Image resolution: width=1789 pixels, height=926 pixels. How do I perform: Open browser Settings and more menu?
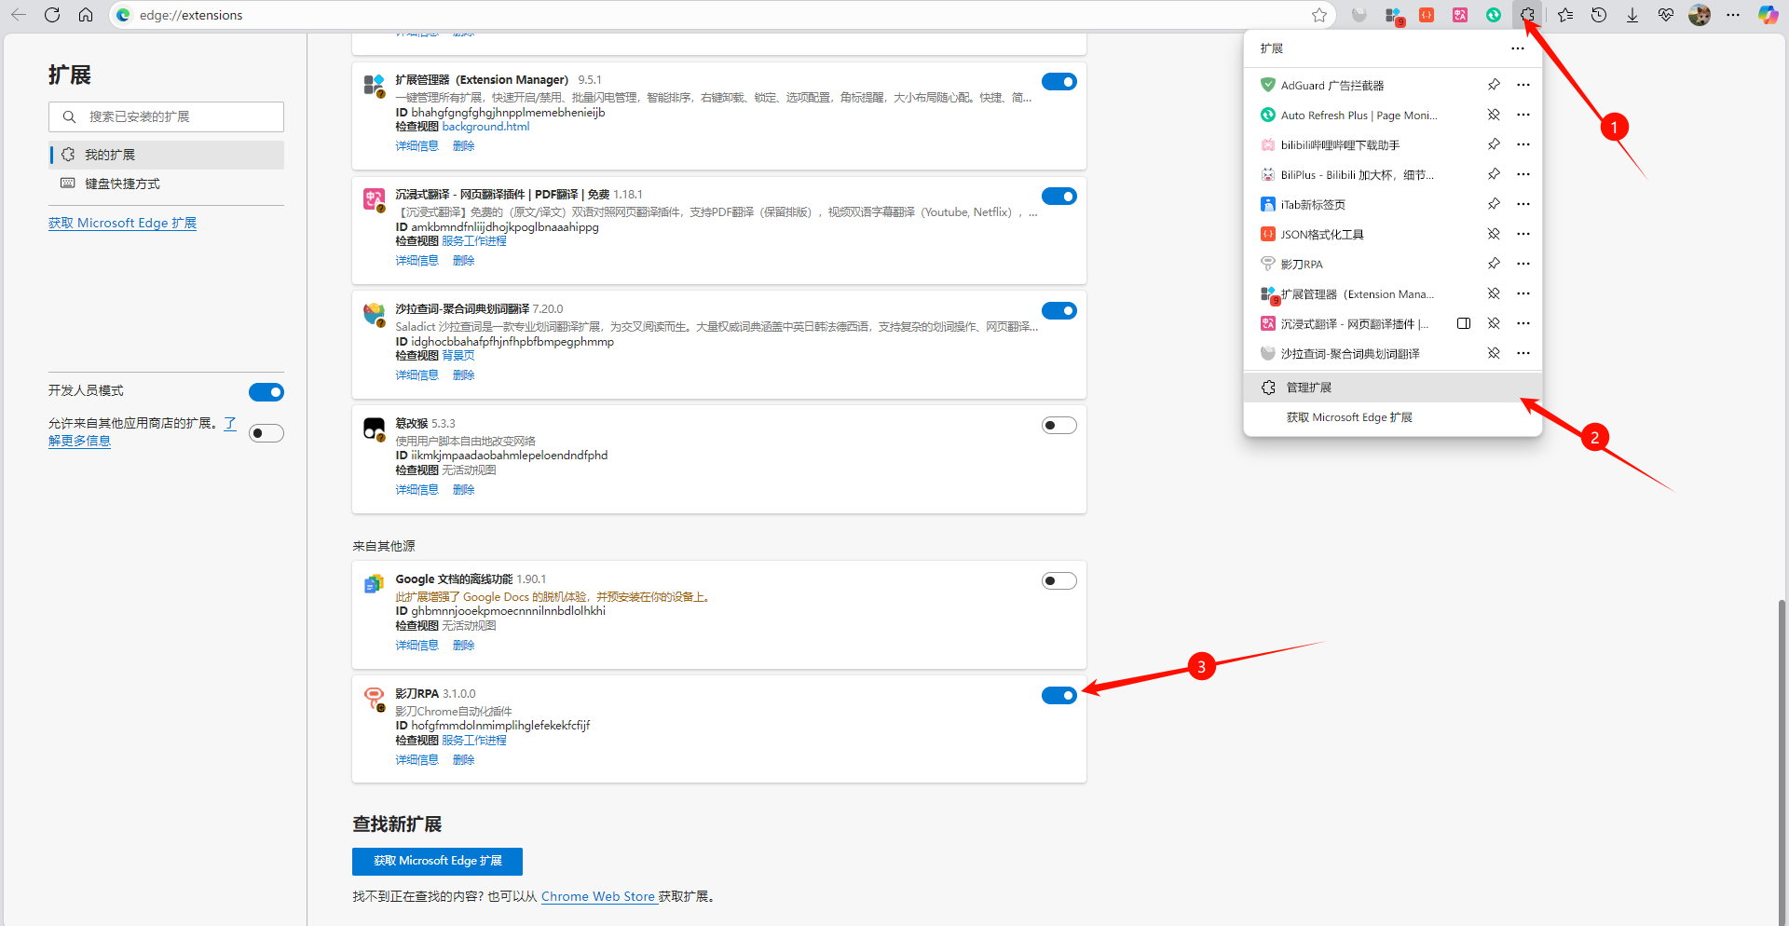click(1733, 15)
